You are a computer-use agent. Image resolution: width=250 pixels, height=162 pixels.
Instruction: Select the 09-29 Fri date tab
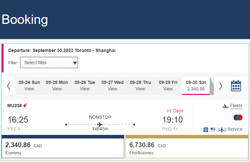168,86
